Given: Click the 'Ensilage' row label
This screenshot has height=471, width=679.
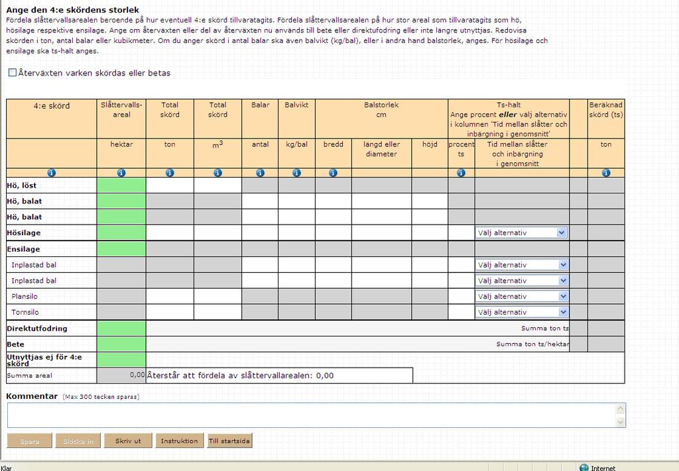Looking at the screenshot, I should click(x=23, y=249).
